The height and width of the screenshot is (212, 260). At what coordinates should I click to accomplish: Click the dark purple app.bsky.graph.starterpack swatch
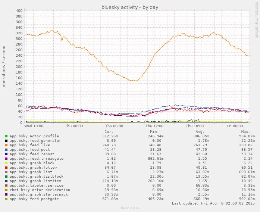[x=6, y=194]
